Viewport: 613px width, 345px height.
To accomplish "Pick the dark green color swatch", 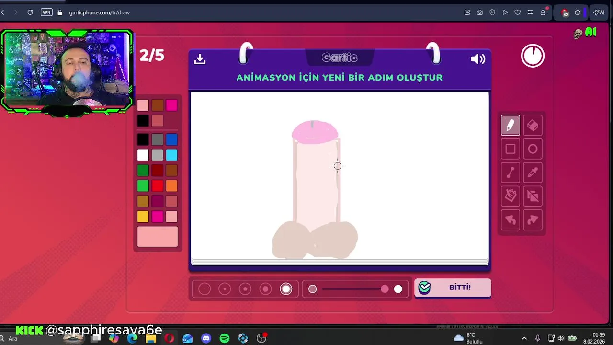I will click(143, 170).
